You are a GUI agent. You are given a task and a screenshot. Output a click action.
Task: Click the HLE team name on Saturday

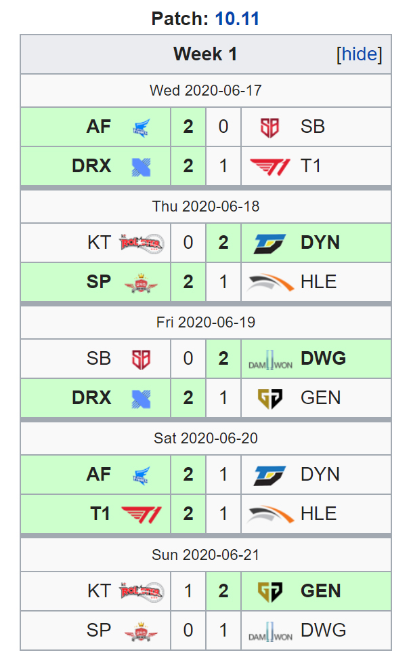[319, 514]
